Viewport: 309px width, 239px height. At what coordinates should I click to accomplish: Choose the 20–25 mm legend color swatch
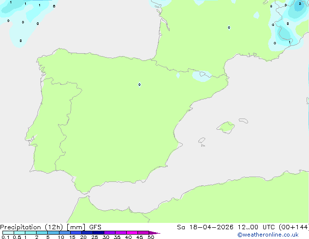pyautogui.click(x=87, y=233)
